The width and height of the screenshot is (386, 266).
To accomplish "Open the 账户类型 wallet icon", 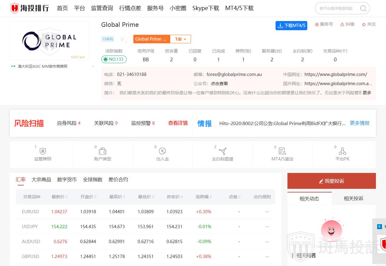I will [x=103, y=151].
